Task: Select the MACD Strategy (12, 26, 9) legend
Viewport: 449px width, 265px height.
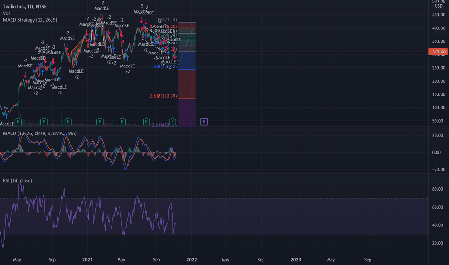Action: coord(30,20)
